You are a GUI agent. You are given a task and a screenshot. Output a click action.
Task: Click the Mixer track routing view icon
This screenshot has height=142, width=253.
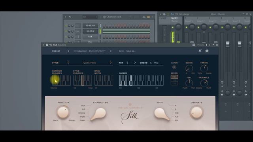pos(172,14)
